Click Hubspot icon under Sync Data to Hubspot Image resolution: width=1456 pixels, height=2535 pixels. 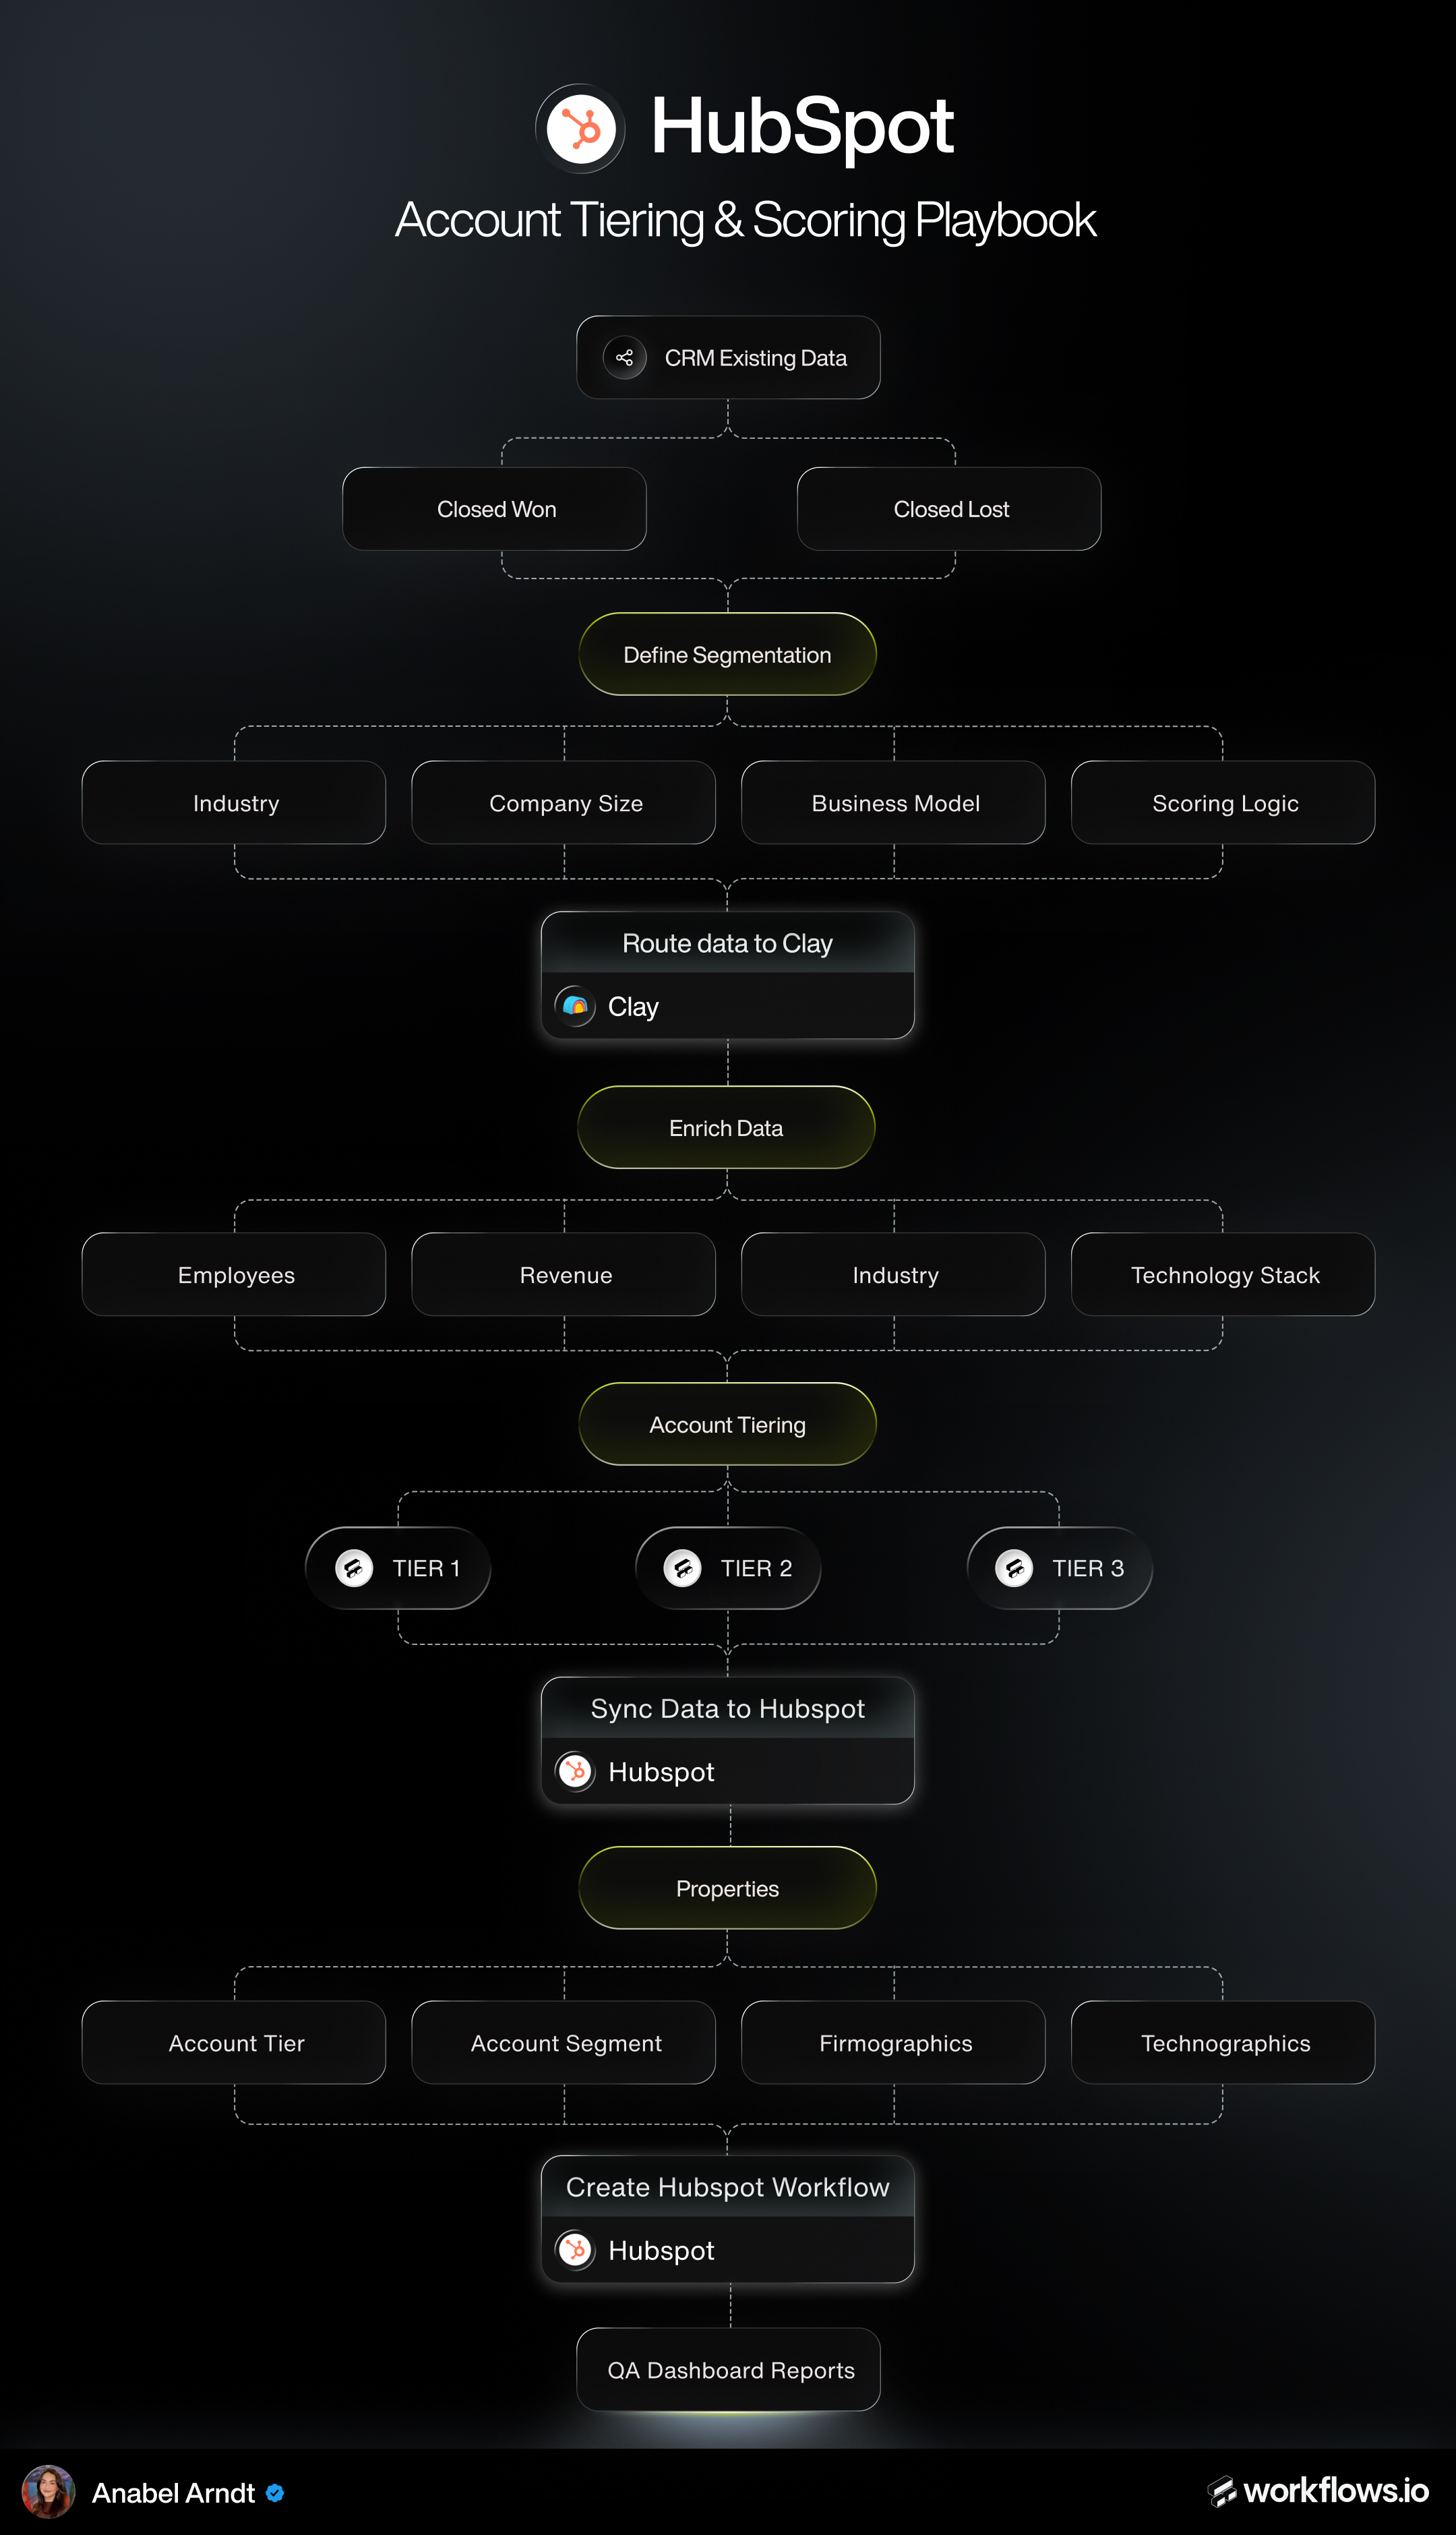click(575, 1771)
